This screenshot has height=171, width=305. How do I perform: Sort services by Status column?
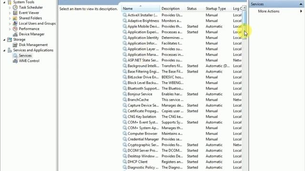[x=195, y=9]
